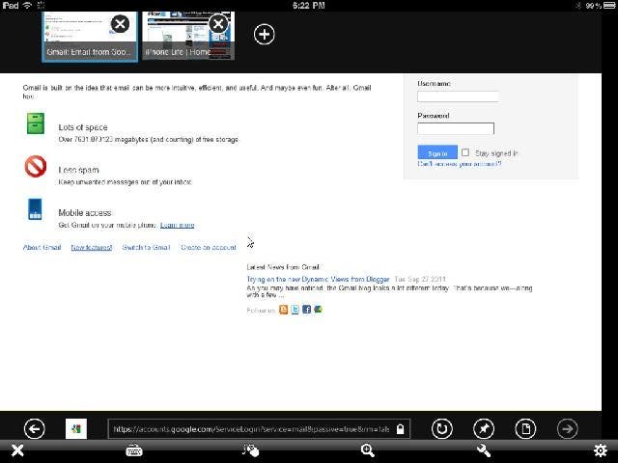
Task: Close the Gmail tab thumbnail
Action: (120, 24)
